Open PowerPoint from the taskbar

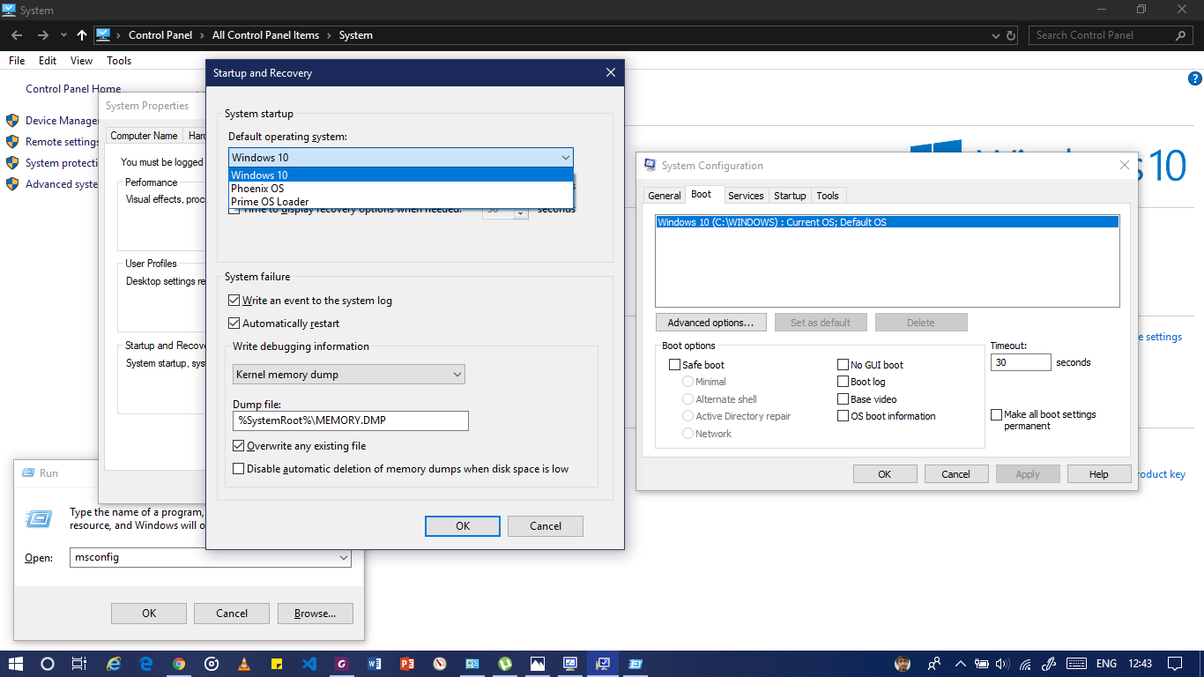click(x=406, y=664)
